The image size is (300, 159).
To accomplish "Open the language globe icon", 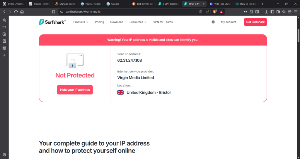I will click(213, 22).
